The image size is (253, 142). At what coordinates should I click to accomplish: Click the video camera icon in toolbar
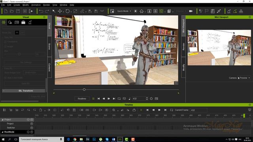click(191, 11)
